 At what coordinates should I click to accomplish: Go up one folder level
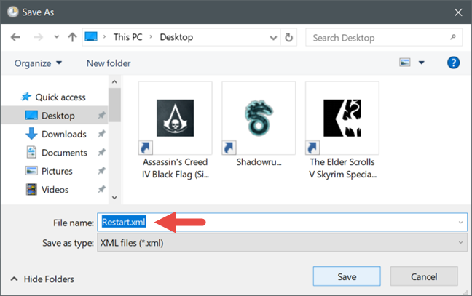(72, 37)
